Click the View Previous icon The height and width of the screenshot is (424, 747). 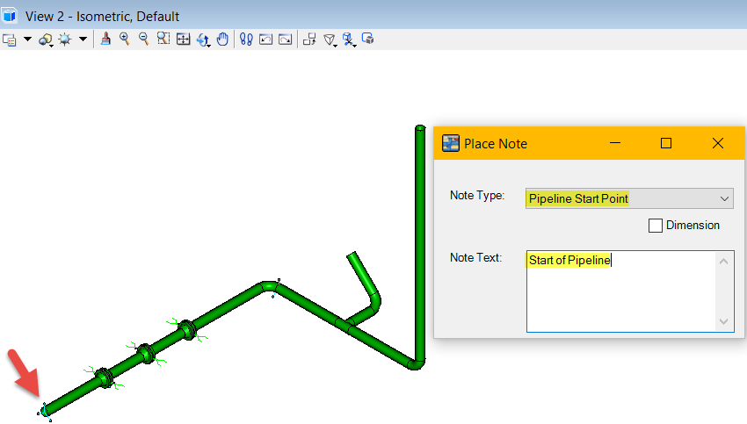265,39
